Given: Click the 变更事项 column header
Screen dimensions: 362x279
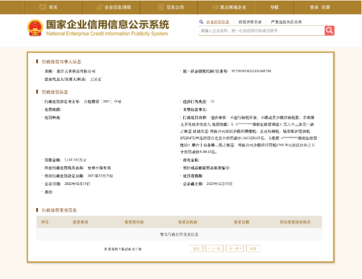Looking at the screenshot, I should point(80,222).
